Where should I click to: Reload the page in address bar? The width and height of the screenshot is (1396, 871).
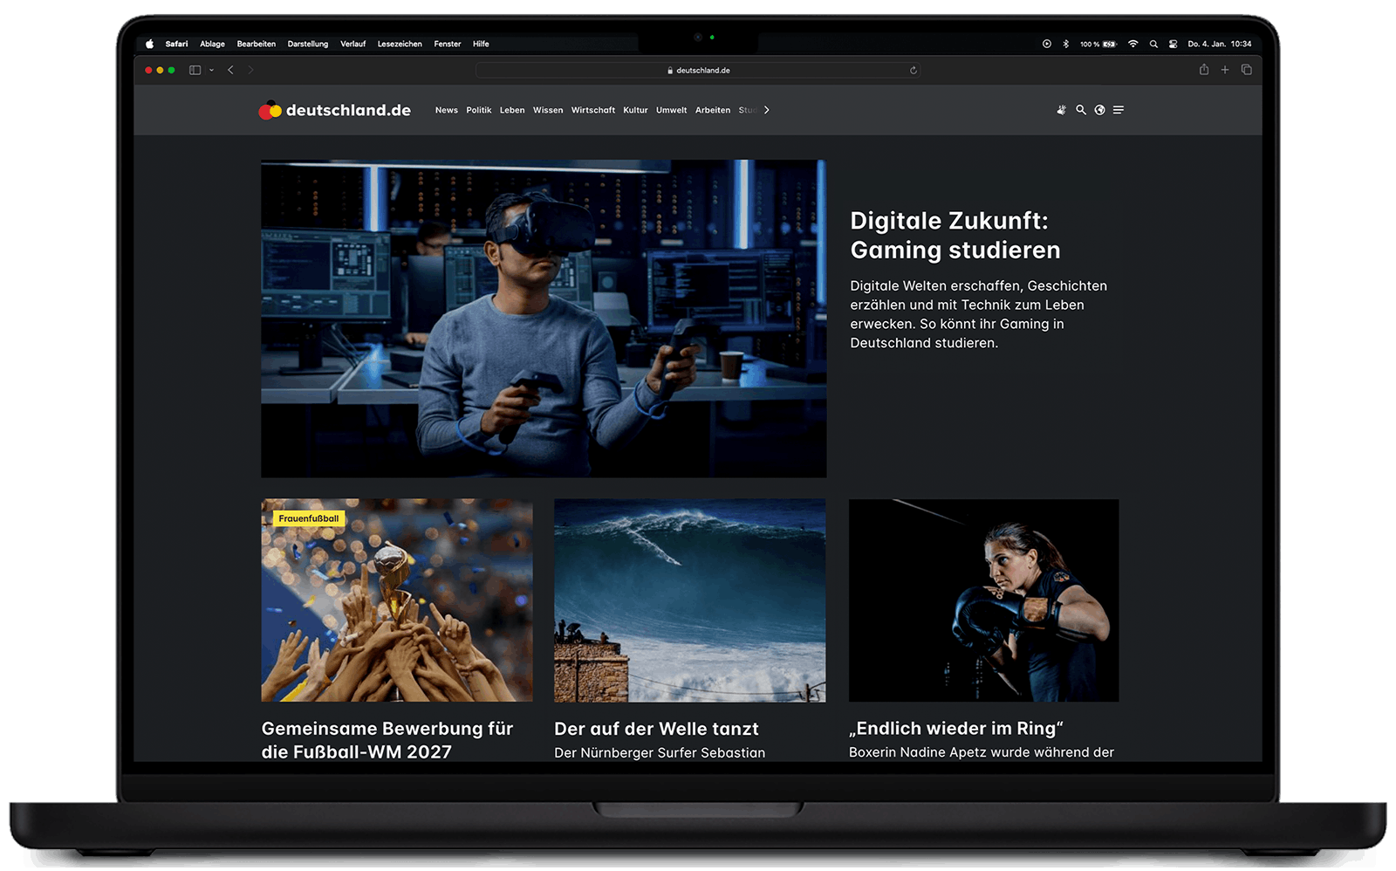[x=914, y=71]
